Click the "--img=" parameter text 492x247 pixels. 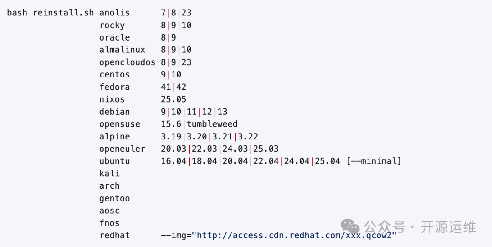(176, 236)
